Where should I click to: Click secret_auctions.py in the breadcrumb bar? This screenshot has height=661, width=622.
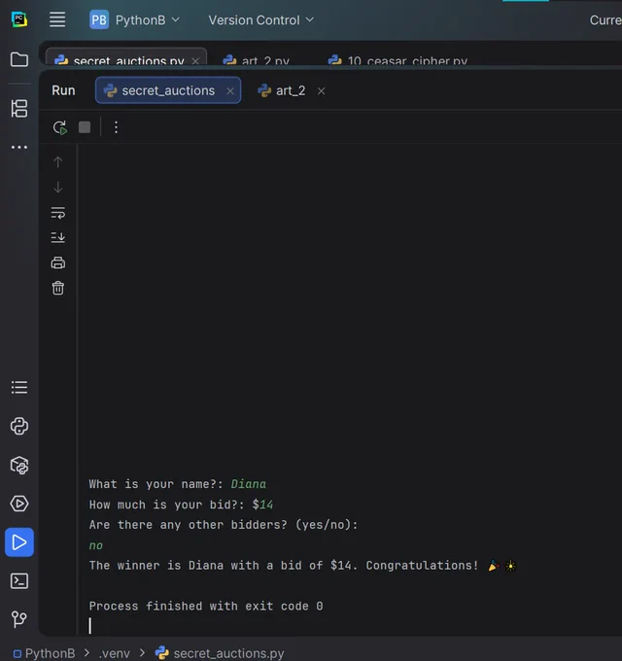click(x=220, y=653)
